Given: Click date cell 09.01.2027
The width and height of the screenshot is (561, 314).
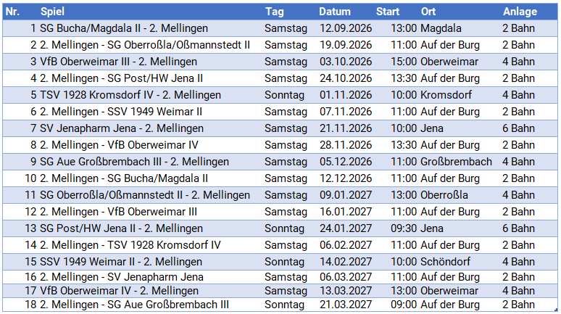Looking at the screenshot, I should tap(346, 195).
